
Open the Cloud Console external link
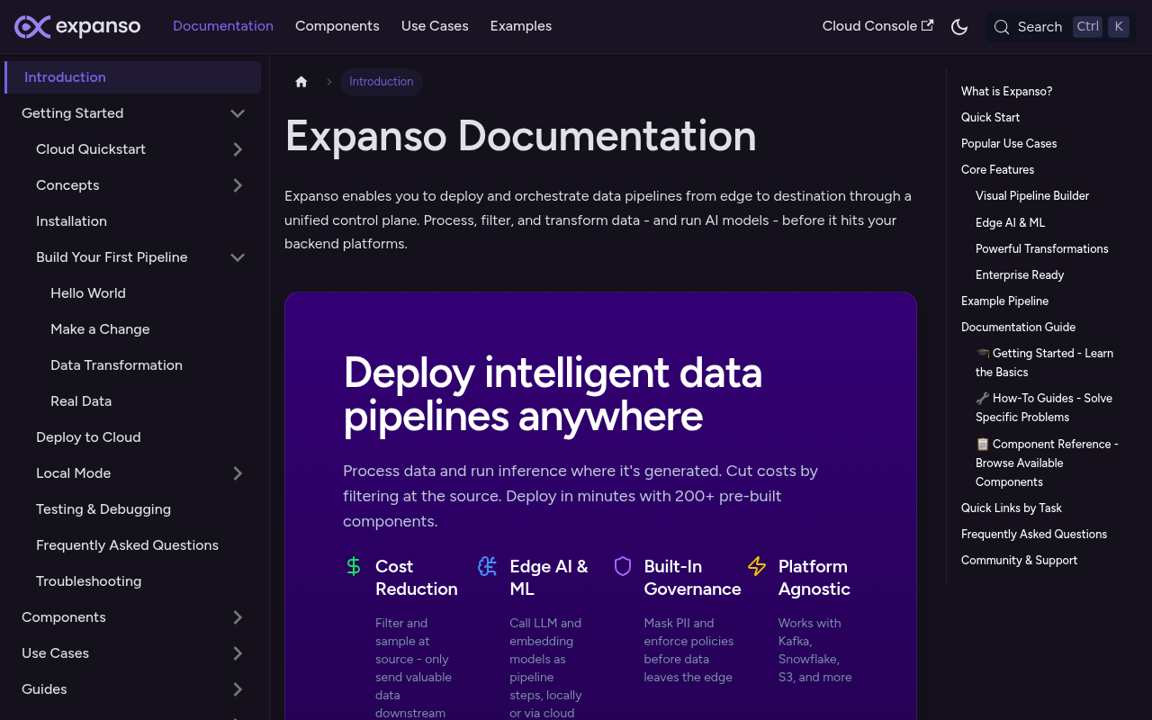point(877,26)
